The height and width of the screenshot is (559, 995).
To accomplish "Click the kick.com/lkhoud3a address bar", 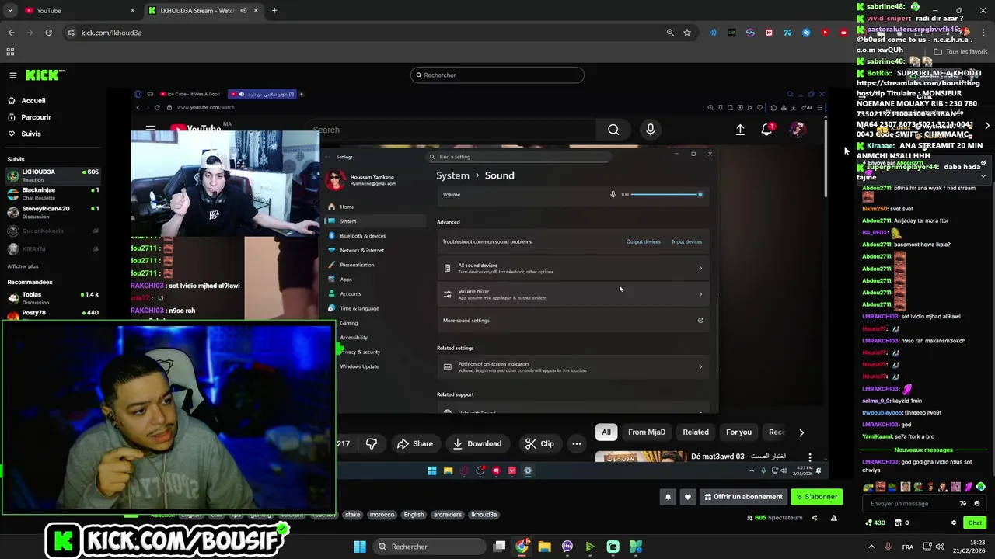I will [x=111, y=33].
